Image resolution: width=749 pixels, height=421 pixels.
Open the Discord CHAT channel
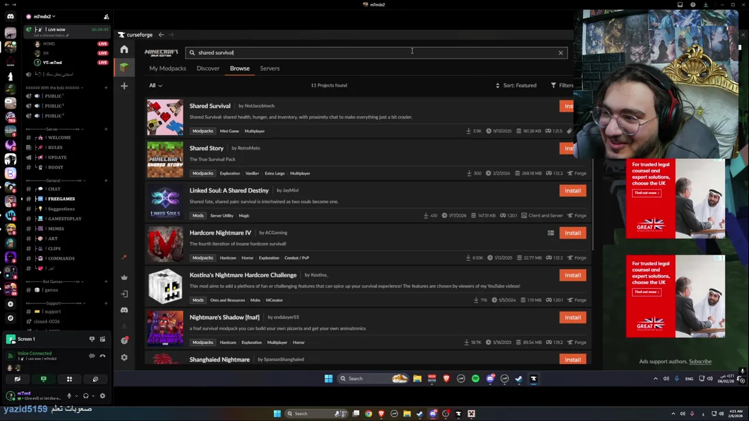[54, 189]
